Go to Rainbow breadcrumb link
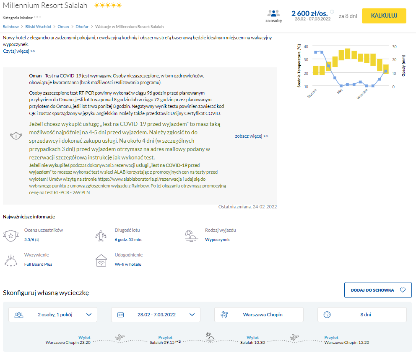 (x=11, y=26)
